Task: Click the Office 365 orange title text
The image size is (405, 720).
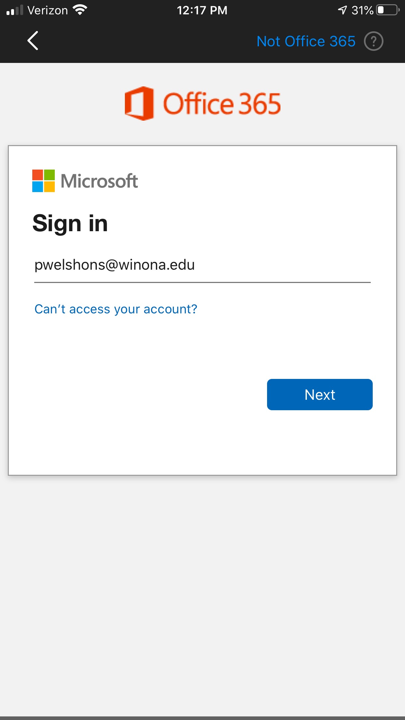Action: [222, 104]
